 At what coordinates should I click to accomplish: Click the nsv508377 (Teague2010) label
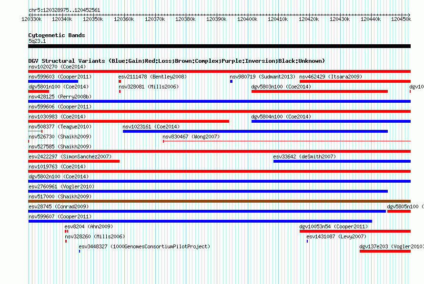[60, 127]
